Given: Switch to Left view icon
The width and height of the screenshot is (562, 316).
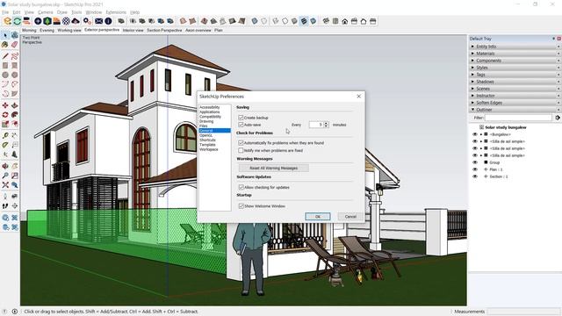Looking at the screenshot, I should click(372, 21).
